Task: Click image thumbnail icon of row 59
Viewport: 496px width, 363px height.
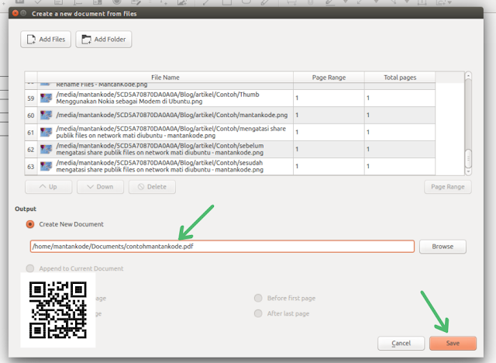Action: 46,98
